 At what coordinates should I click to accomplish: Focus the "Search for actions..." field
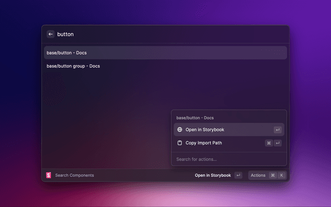228,159
